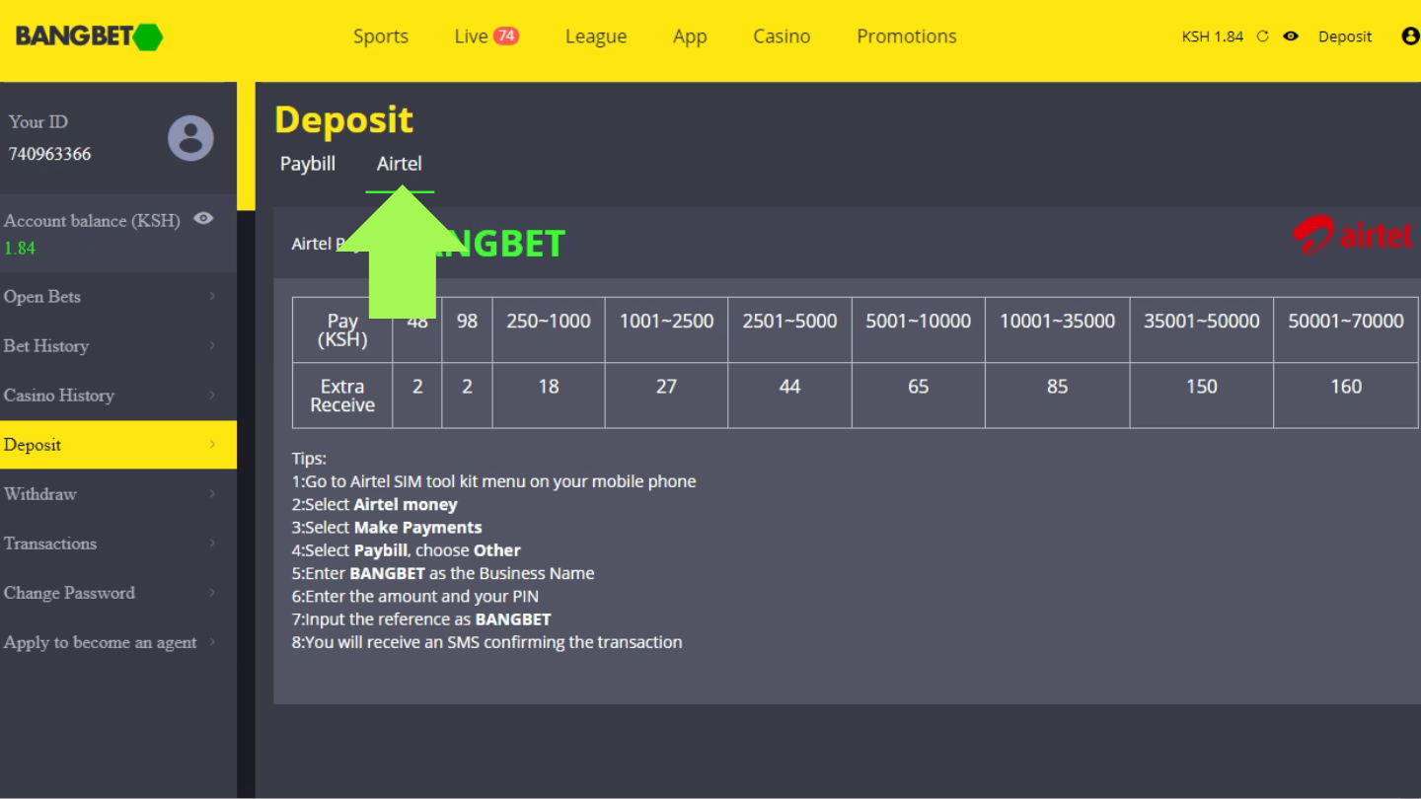
Task: Expand the Withdraw sidebar chevron
Action: click(x=212, y=494)
